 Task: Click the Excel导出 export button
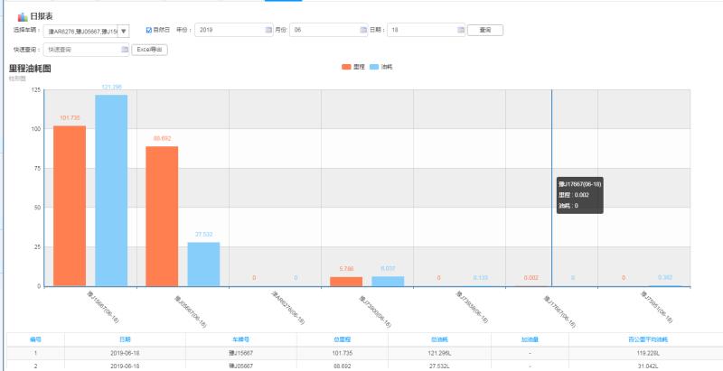(150, 50)
